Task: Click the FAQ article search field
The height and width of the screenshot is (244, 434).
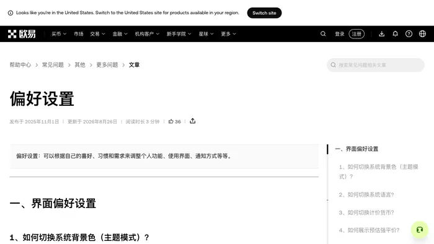Action: [376, 65]
